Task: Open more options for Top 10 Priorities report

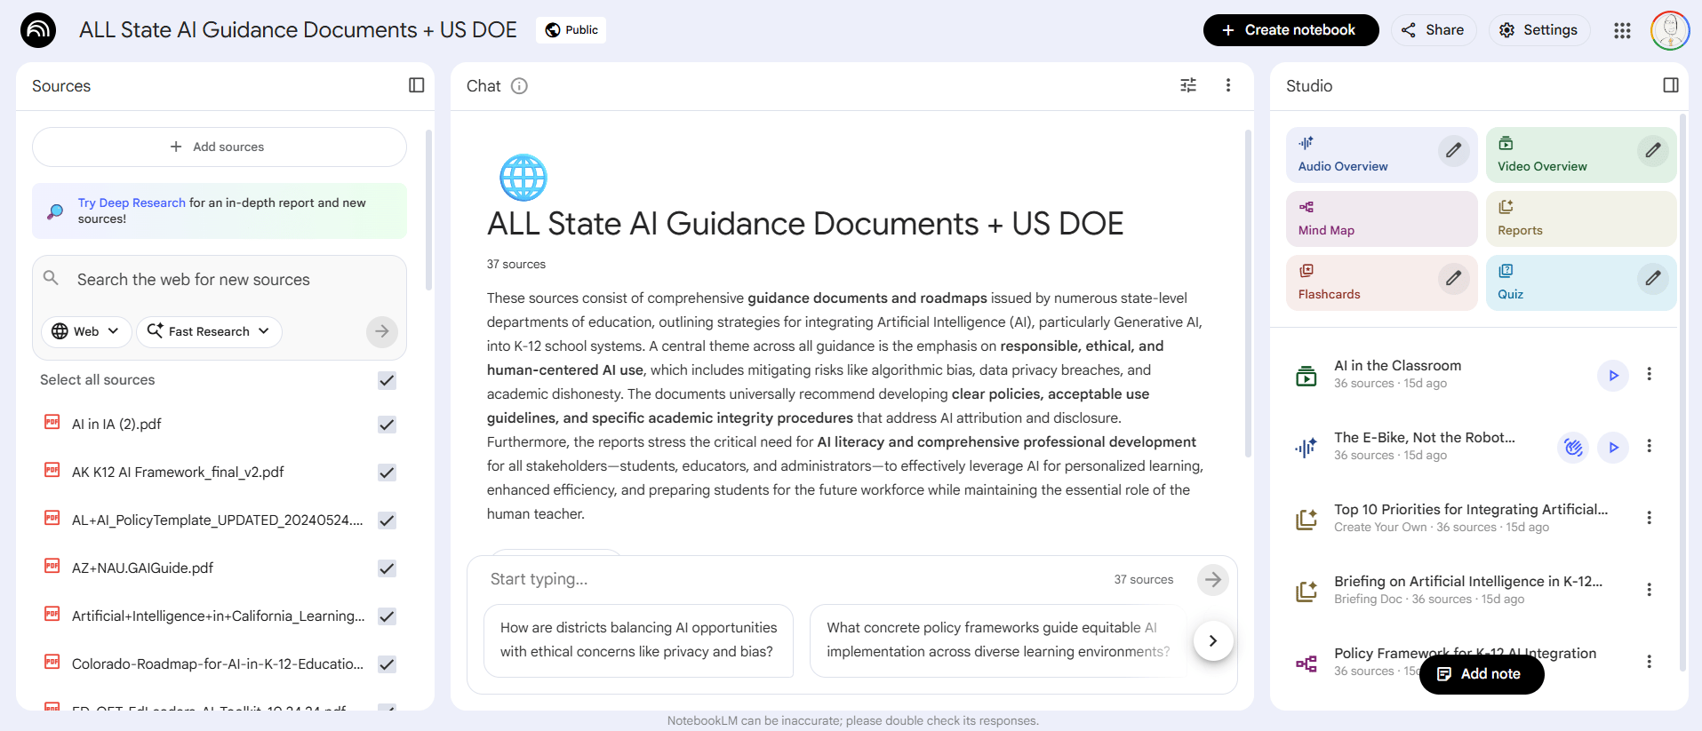Action: (1649, 518)
